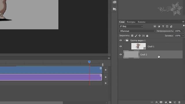Select the Слой 2 layer name

(x=144, y=55)
